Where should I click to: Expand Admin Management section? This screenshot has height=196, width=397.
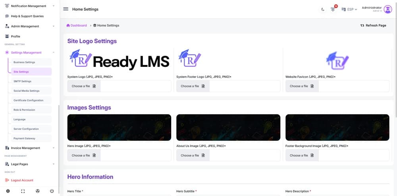30,26
